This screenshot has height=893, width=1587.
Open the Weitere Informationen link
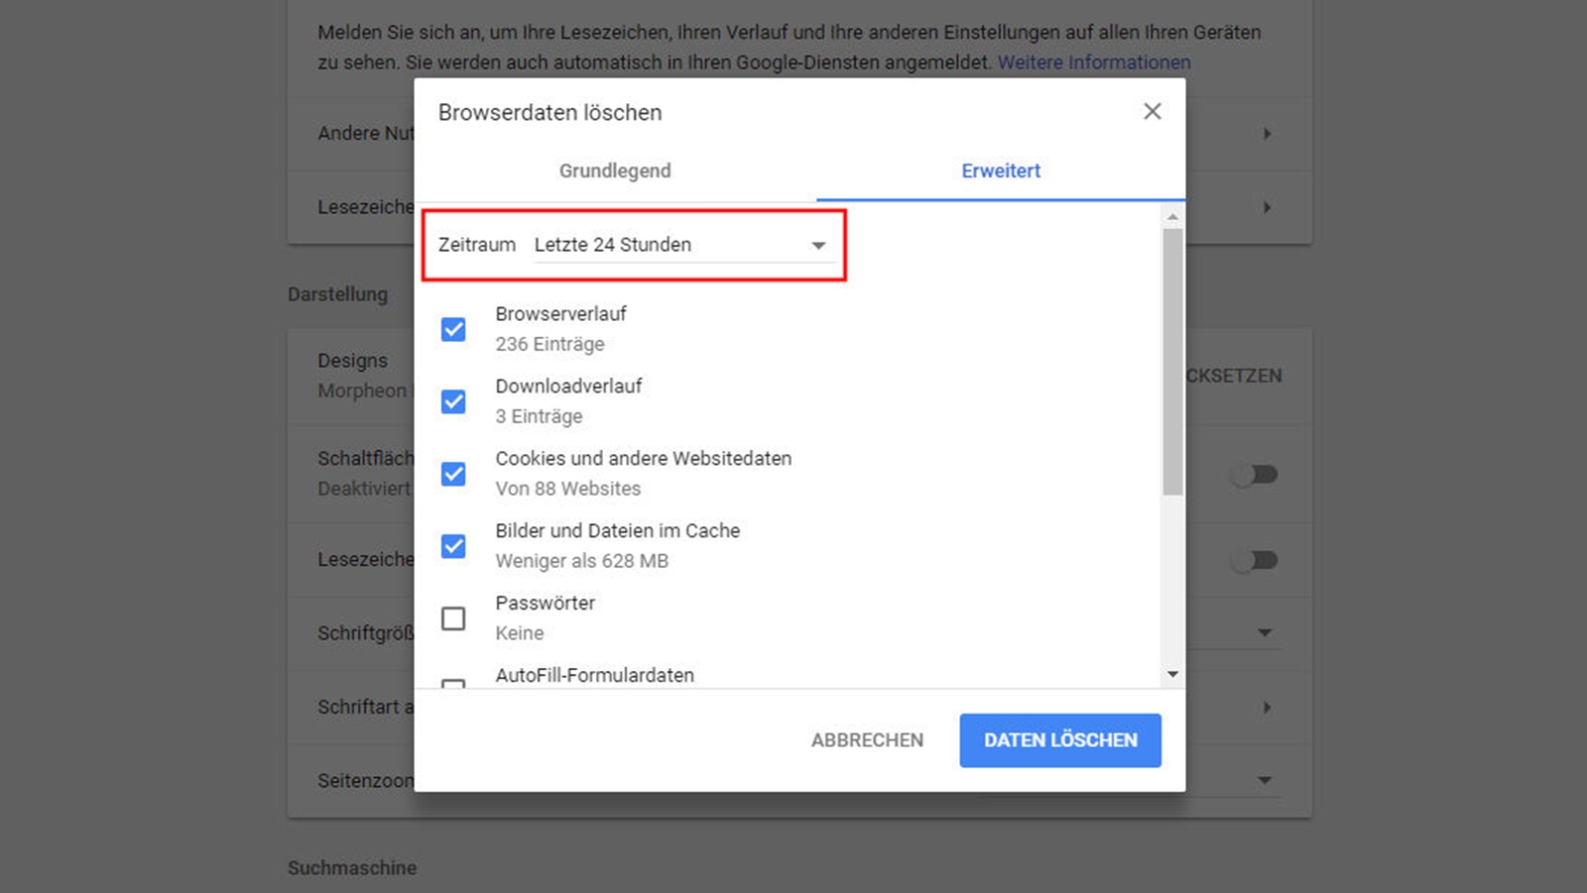pyautogui.click(x=1093, y=62)
